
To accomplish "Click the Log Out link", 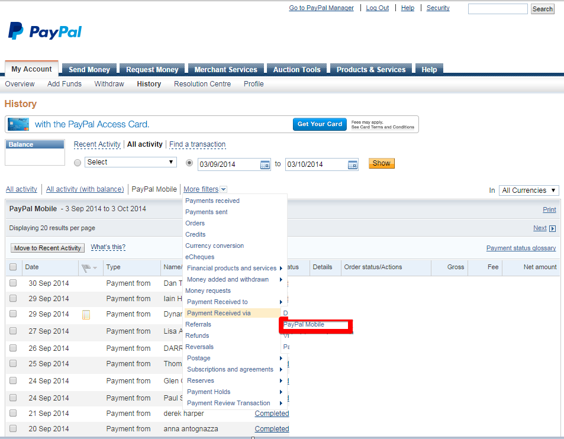I will pos(378,8).
